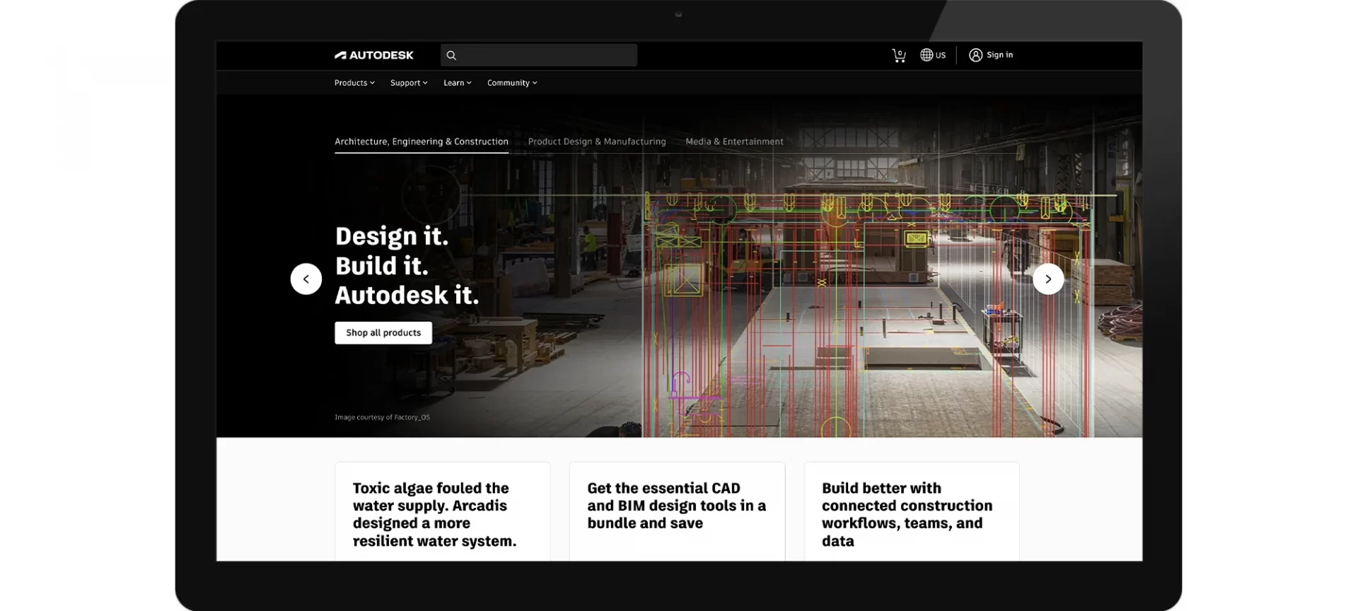Switch to Product Design & Manufacturing tab
Image resolution: width=1358 pixels, height=611 pixels.
[x=597, y=141]
